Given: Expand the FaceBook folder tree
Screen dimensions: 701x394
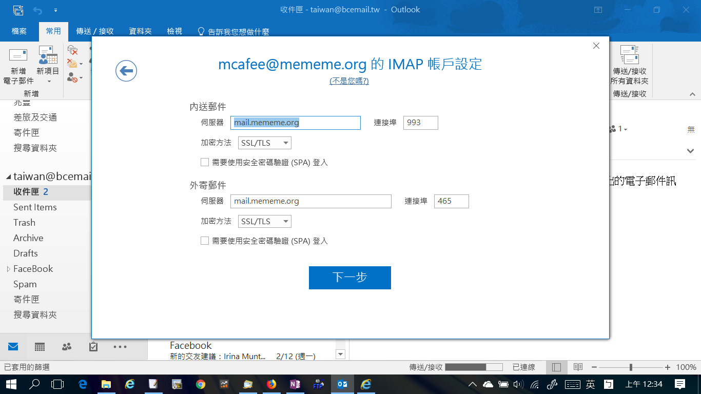Looking at the screenshot, I should point(8,269).
